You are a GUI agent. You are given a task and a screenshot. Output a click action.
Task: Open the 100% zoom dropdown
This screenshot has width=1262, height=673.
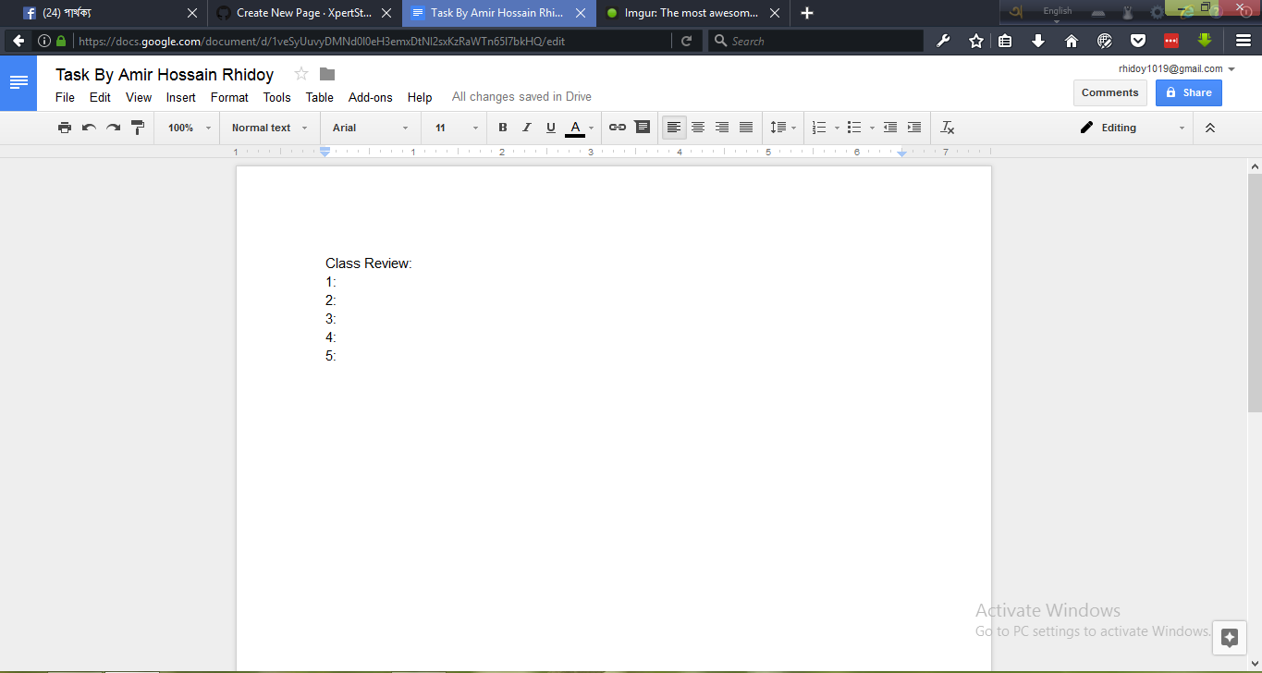click(x=190, y=128)
